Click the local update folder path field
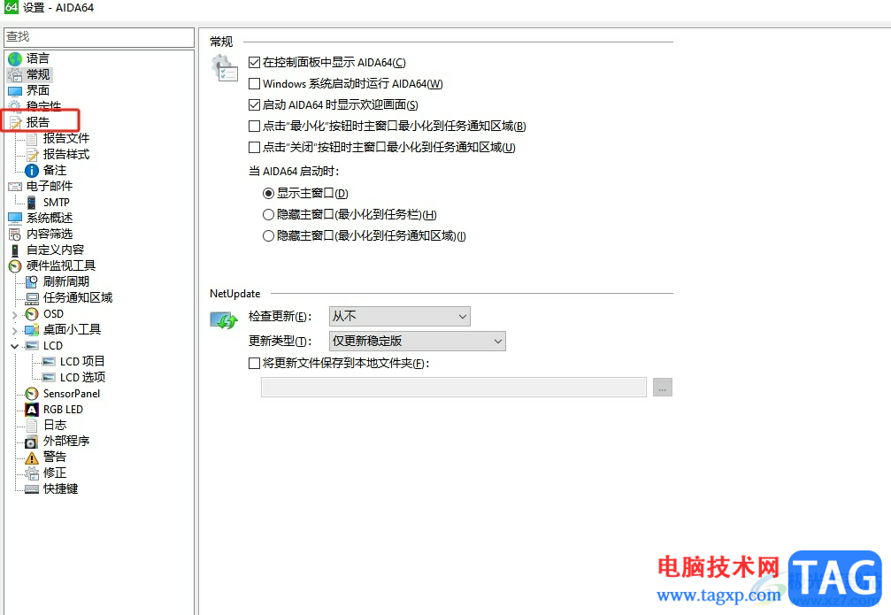 (453, 388)
